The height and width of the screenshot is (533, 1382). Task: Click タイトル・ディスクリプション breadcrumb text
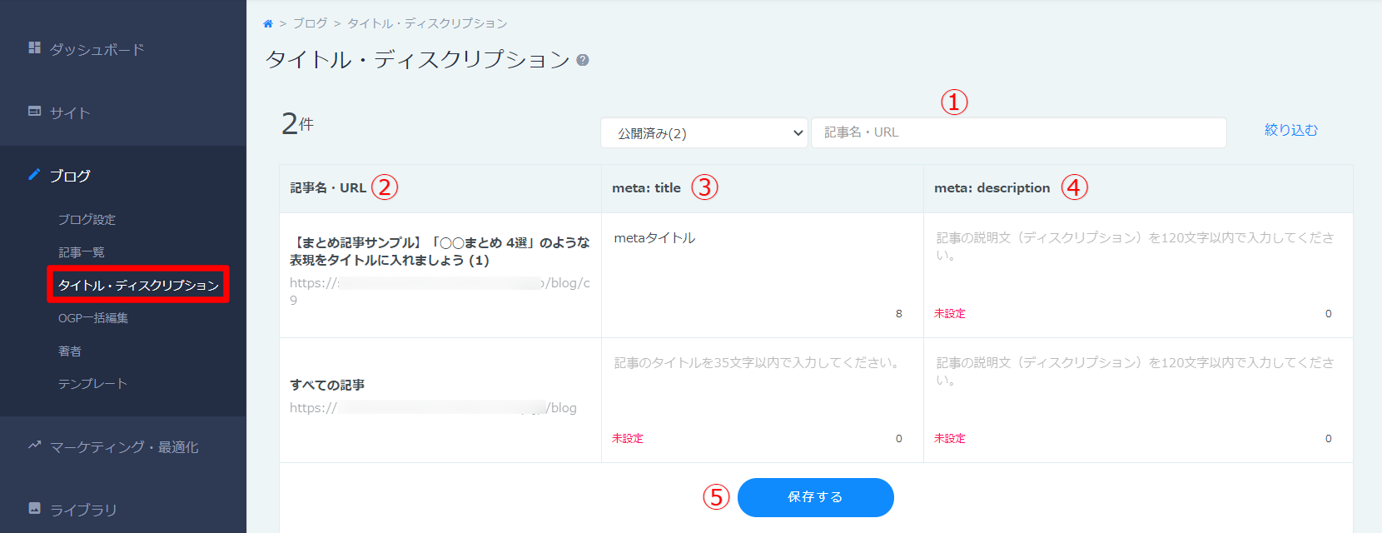[x=427, y=23]
